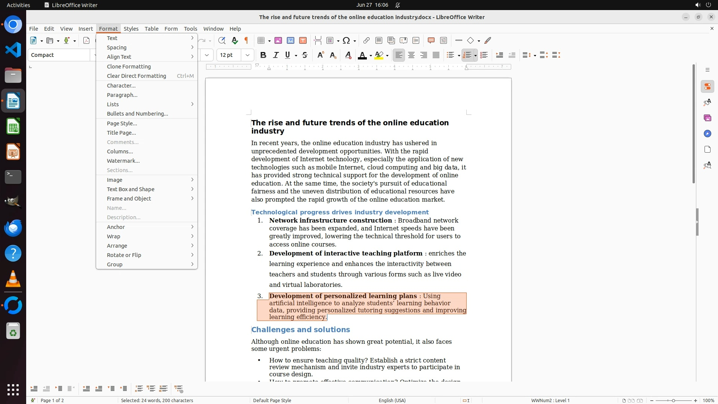The width and height of the screenshot is (718, 404).
Task: Open the font size dropdown arrow
Action: 247,55
